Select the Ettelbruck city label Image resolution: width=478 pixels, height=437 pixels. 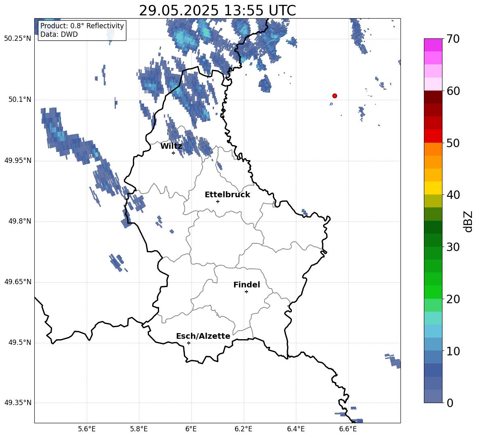tap(227, 195)
